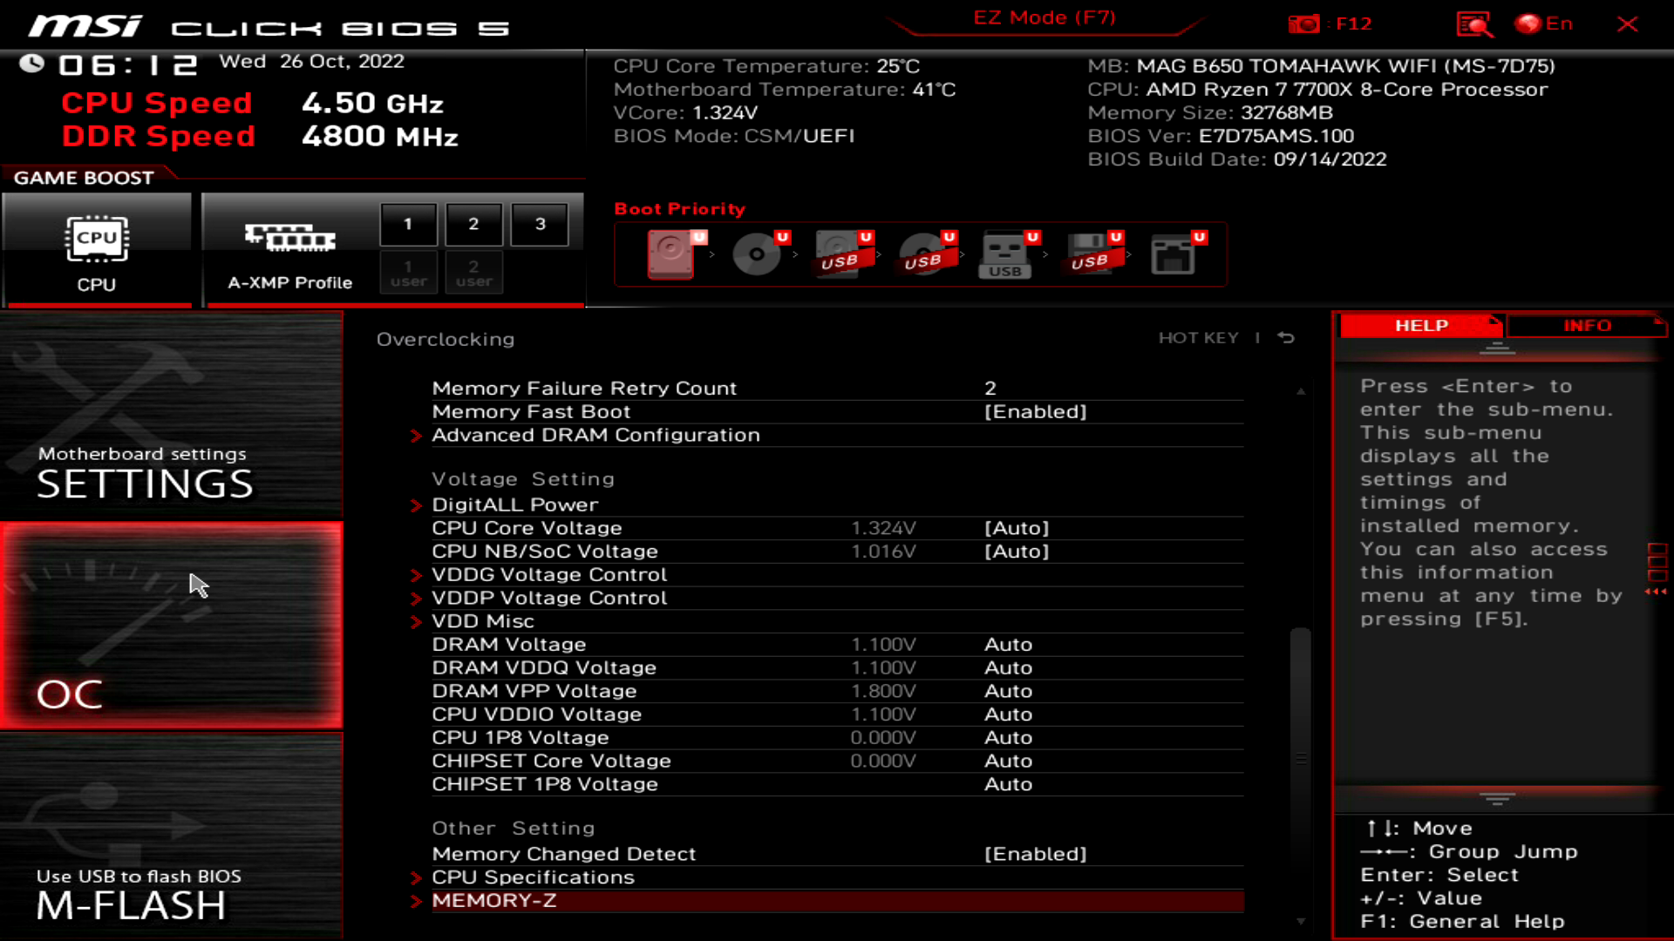Viewport: 1674px width, 941px height.
Task: Switch to the INFO tab
Action: pos(1586,325)
